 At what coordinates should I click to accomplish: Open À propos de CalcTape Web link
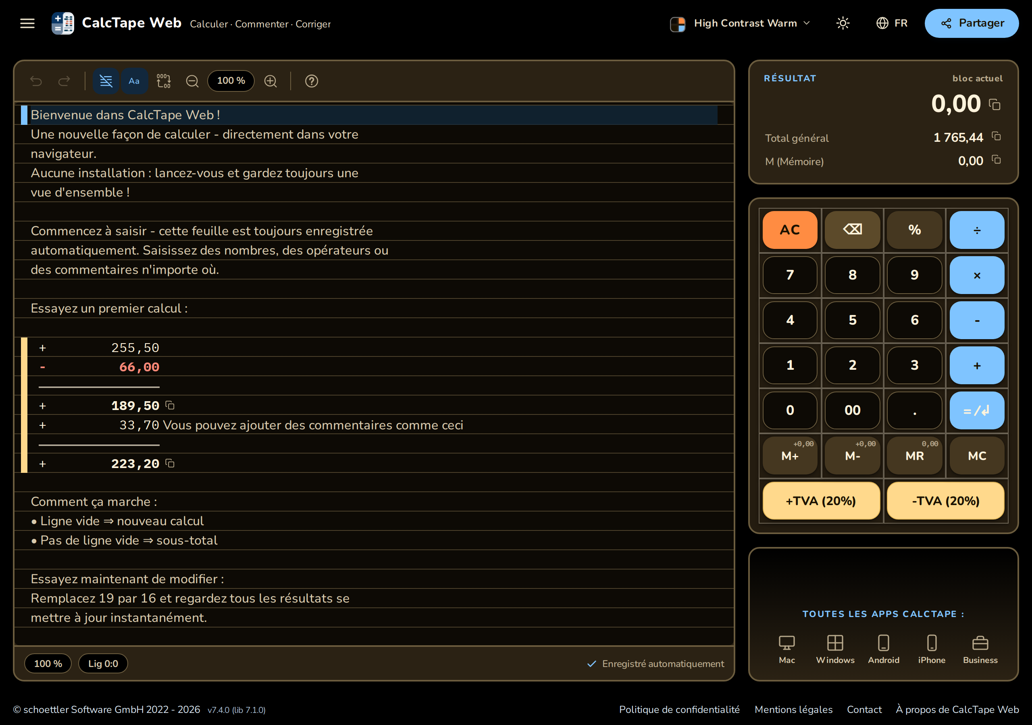957,709
